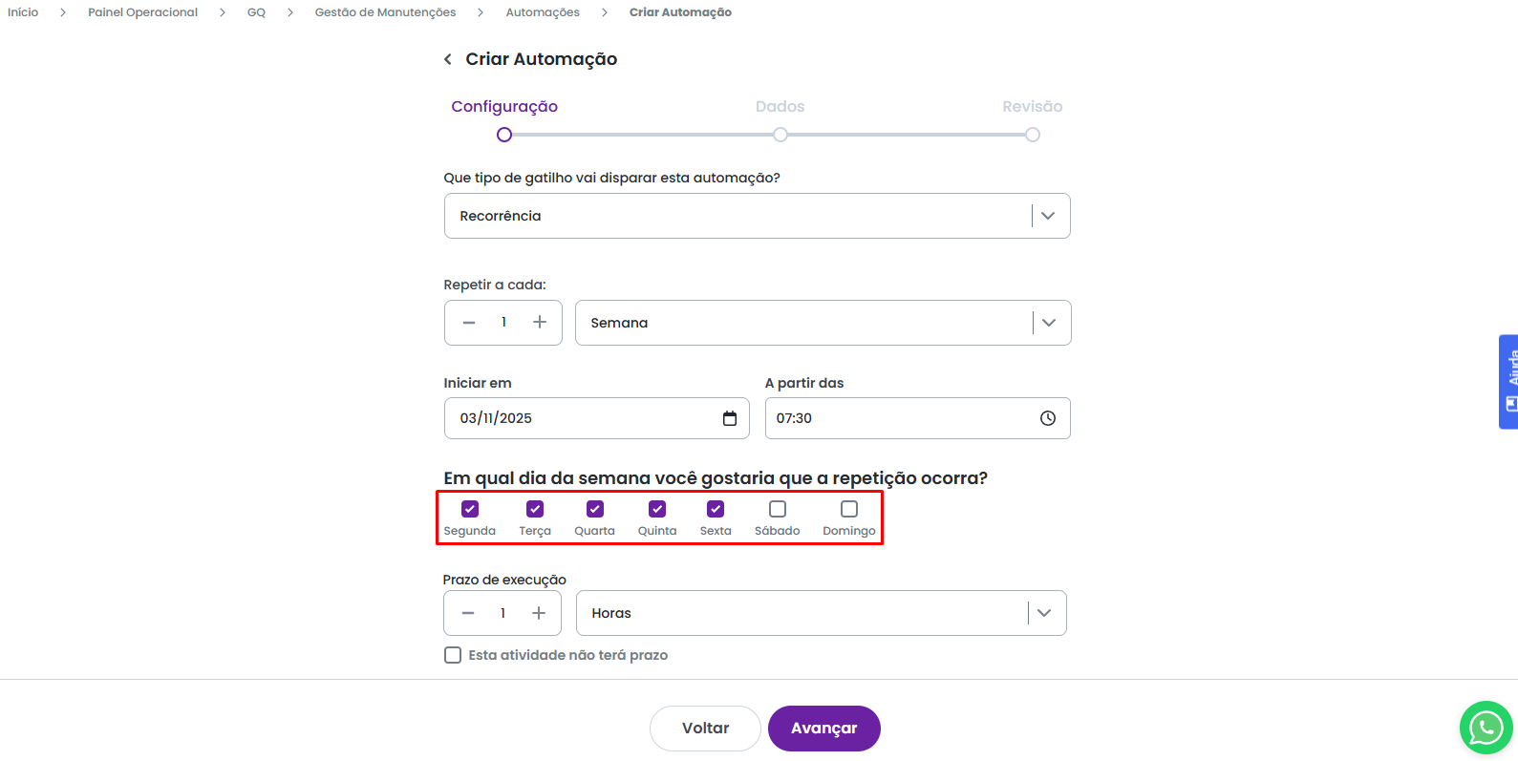Expand the Recorrência trigger type dropdown

(x=1048, y=216)
